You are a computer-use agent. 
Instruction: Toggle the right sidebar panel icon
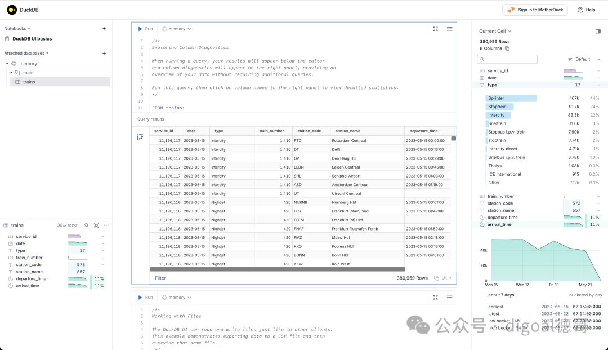pyautogui.click(x=598, y=31)
